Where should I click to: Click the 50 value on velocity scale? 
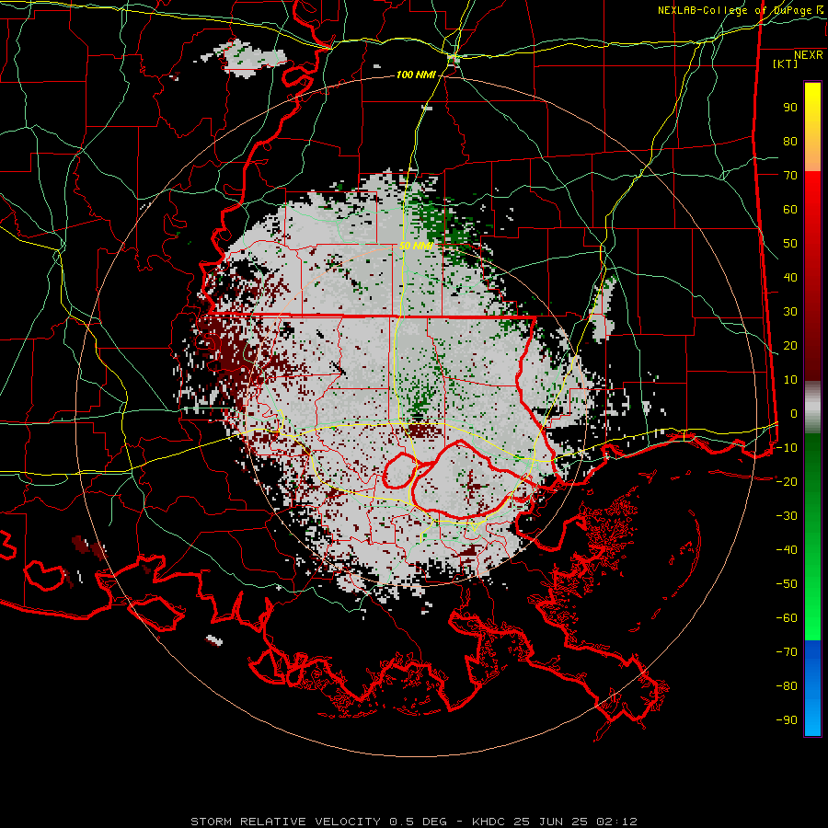pos(790,244)
